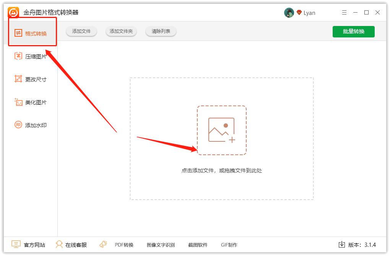The height and width of the screenshot is (256, 390).
Task: Open the 截图软件 screenshot software link
Action: (197, 245)
